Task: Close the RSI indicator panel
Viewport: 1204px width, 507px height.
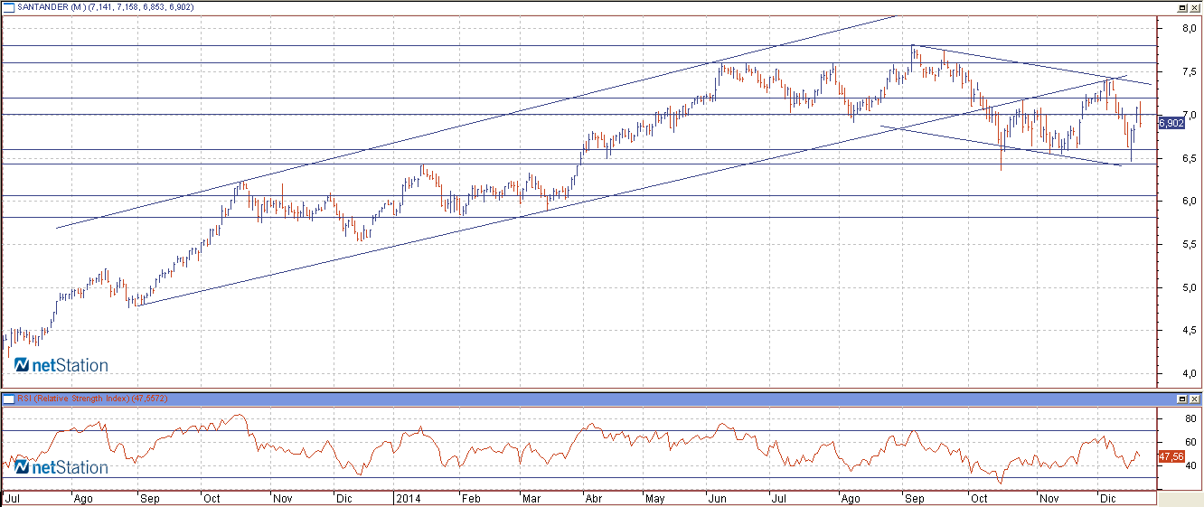Action: (x=1194, y=399)
